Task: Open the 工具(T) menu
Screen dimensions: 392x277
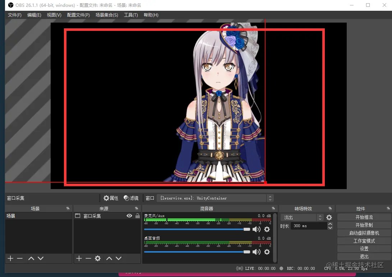Action: [x=131, y=15]
